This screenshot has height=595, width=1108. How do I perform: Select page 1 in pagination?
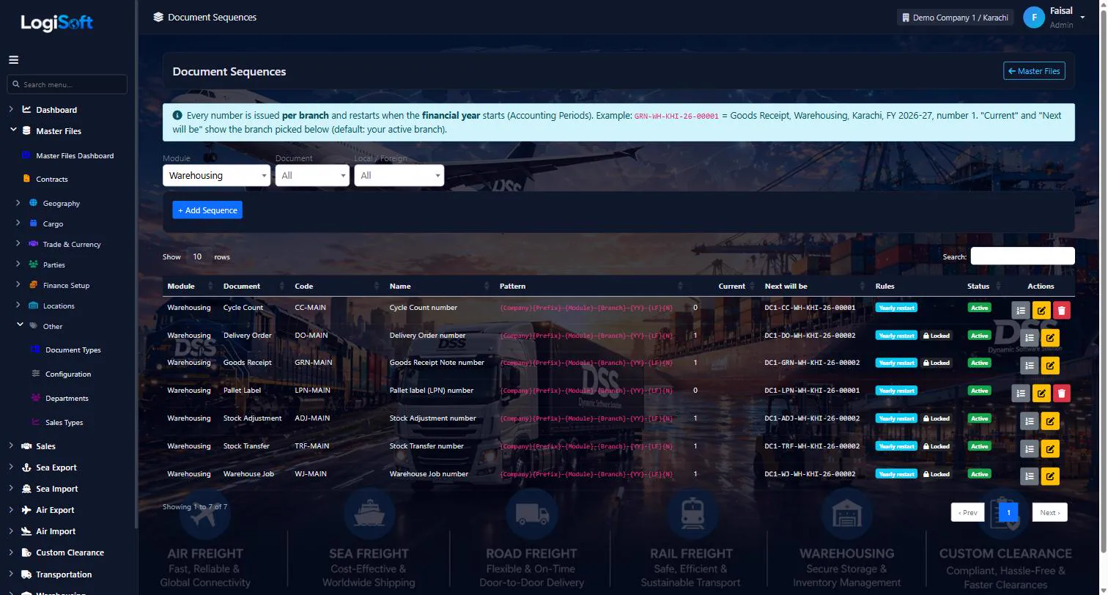coord(1008,512)
